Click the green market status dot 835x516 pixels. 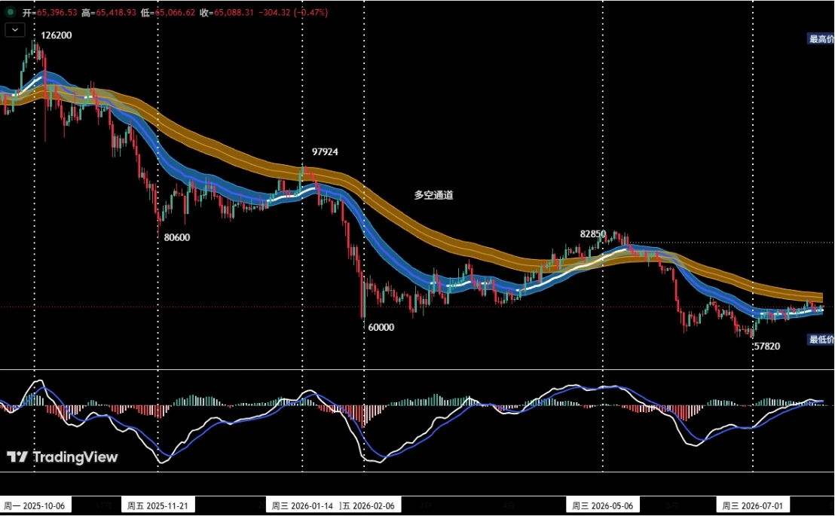10,12
